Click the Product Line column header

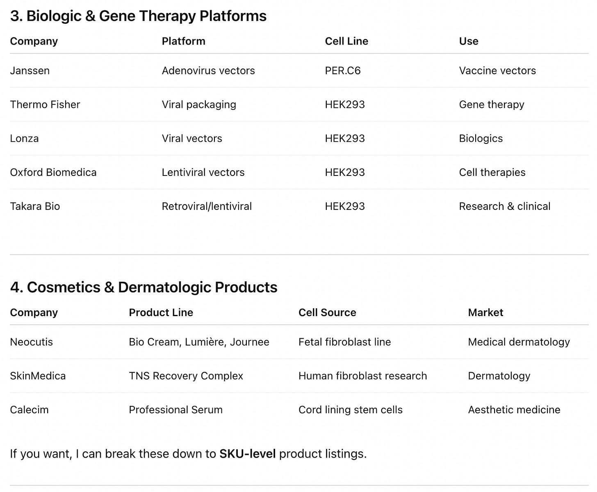161,312
